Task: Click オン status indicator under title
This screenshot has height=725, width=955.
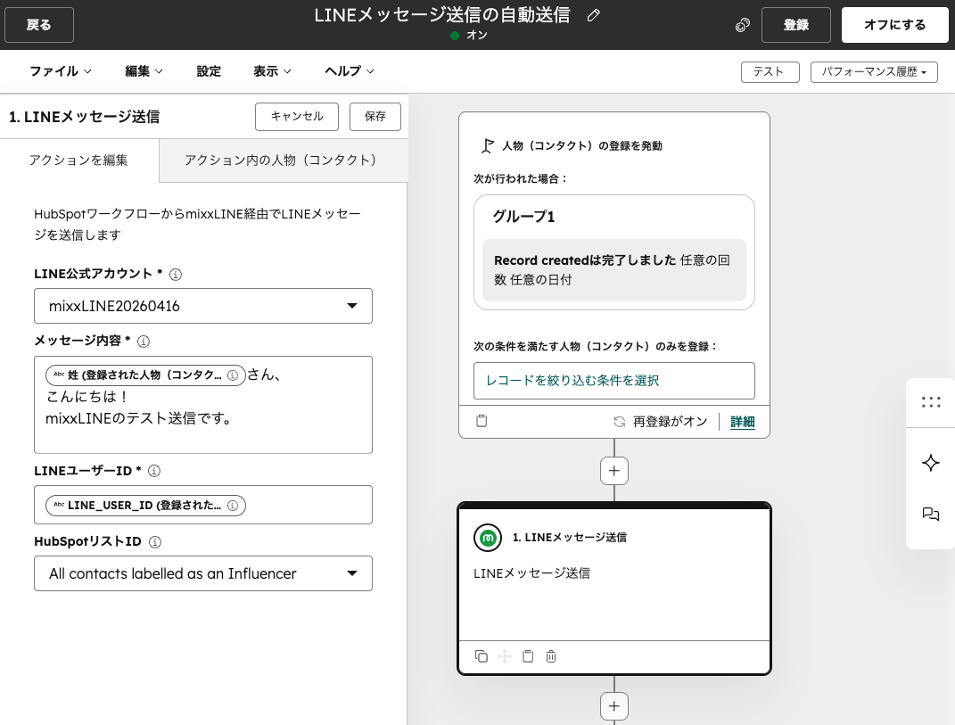Action: coord(469,36)
